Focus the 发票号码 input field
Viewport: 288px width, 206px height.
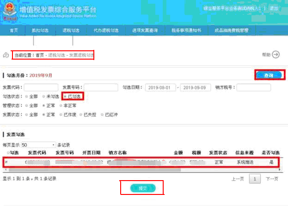101,87
